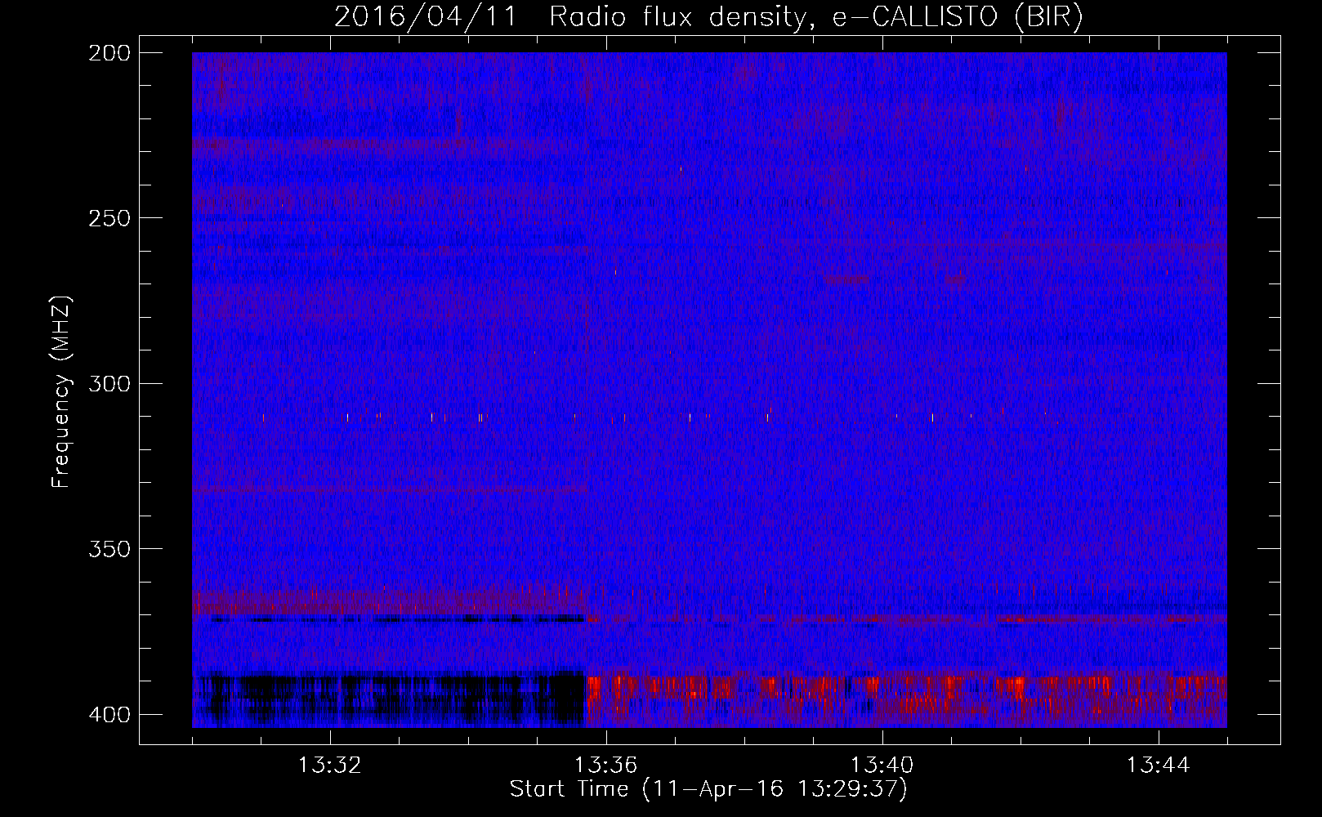Image resolution: width=1322 pixels, height=817 pixels.
Task: Click the 13:32 time tick label
Action: coord(330,766)
